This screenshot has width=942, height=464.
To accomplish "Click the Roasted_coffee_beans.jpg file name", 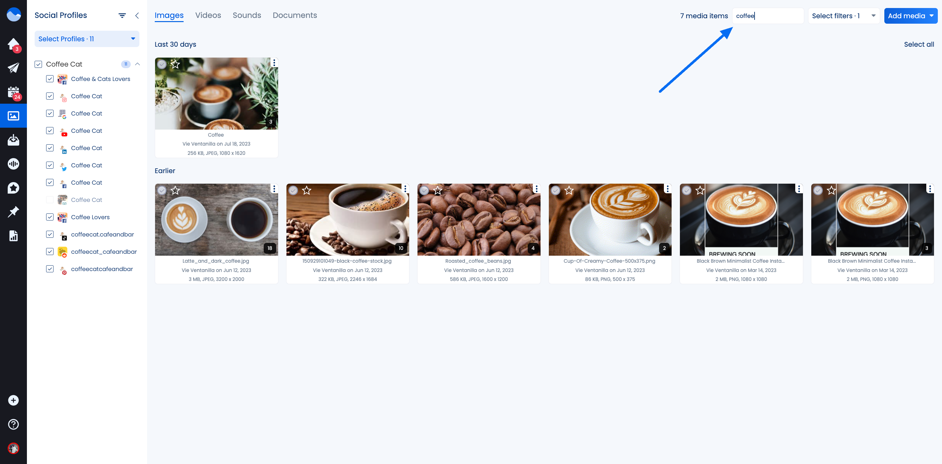I will click(x=478, y=261).
